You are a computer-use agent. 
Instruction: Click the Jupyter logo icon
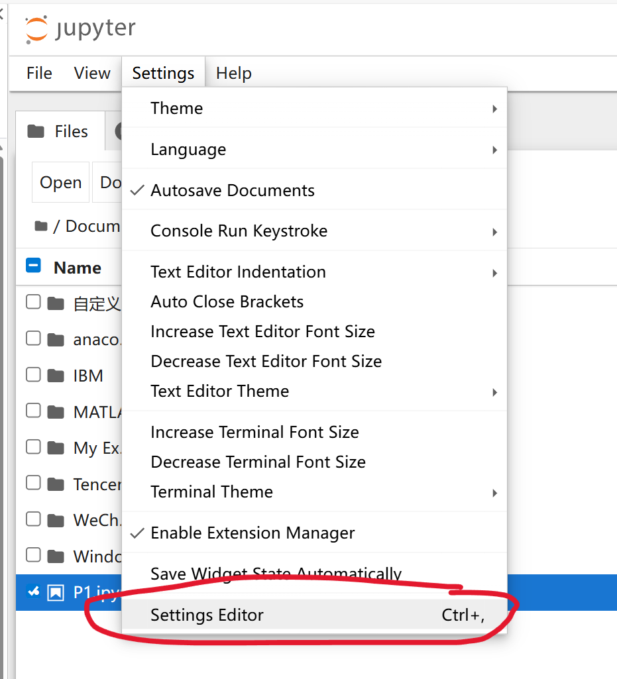[36, 29]
